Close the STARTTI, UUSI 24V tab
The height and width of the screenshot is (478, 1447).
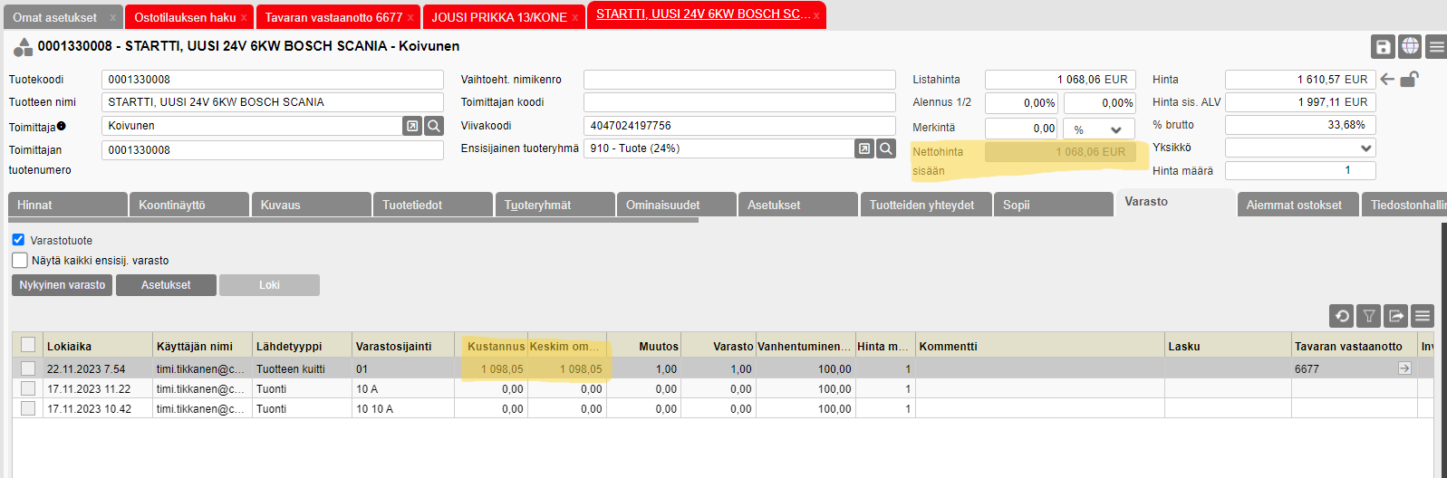815,15
